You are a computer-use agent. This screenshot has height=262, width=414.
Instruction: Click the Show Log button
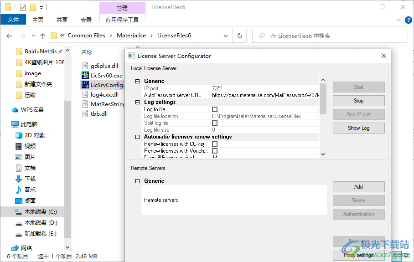[x=358, y=128]
